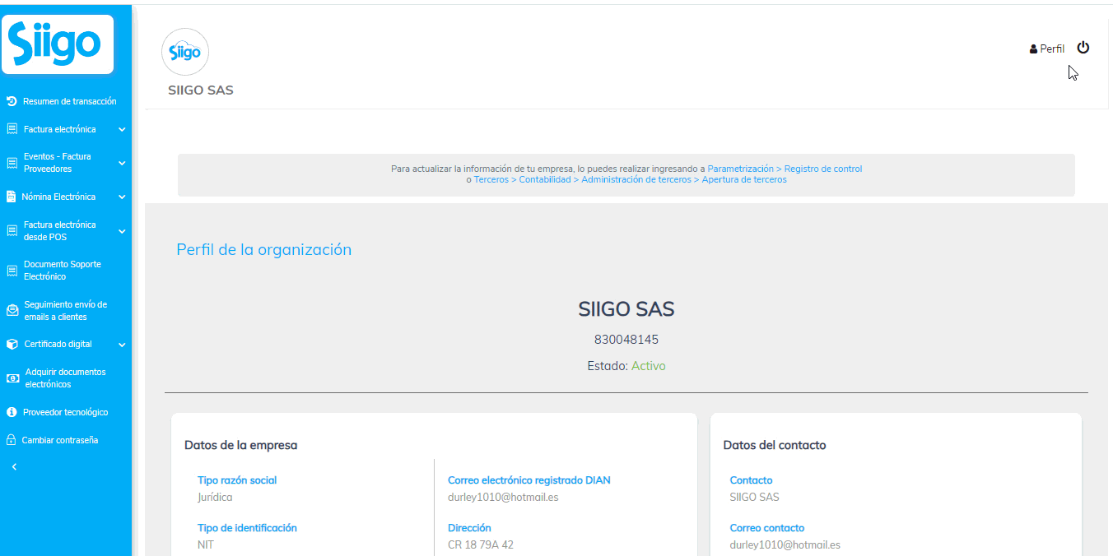Click the Perfil link in the header
This screenshot has height=556, width=1113.
(x=1052, y=49)
